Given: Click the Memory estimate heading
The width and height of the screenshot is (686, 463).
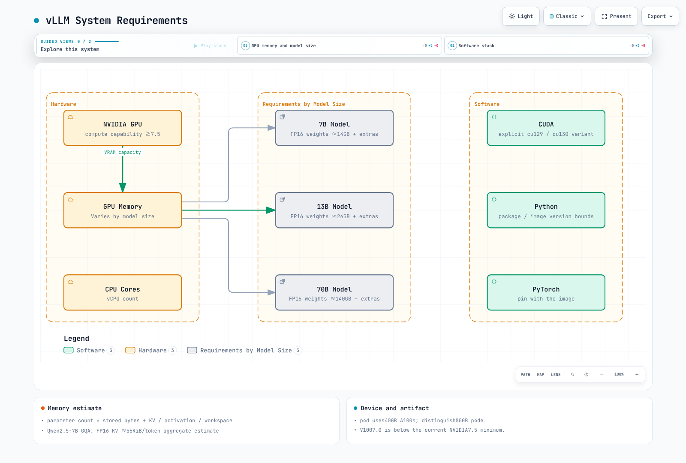Looking at the screenshot, I should pyautogui.click(x=75, y=408).
